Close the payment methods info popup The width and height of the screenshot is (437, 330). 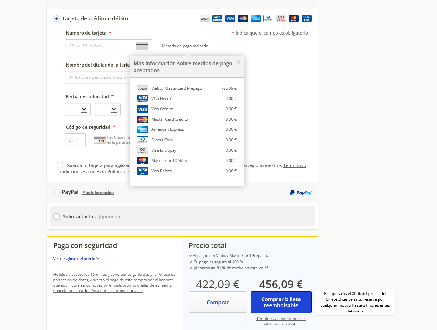(238, 62)
